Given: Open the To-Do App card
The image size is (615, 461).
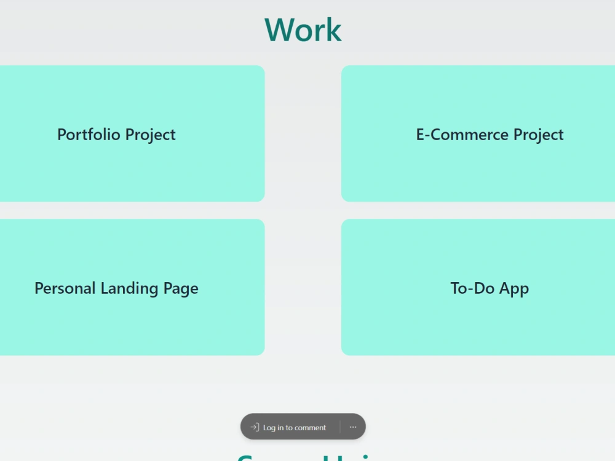Looking at the screenshot, I should pyautogui.click(x=478, y=287).
